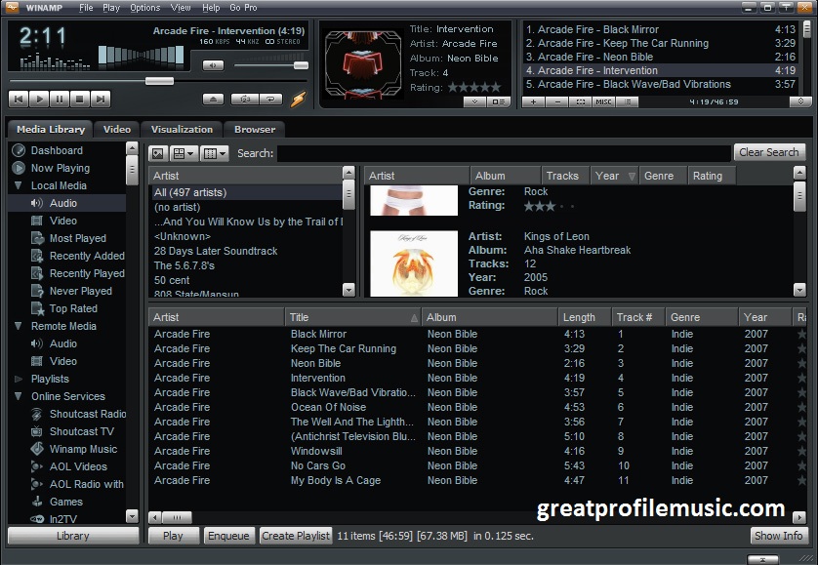818x565 pixels.
Task: Click the Enqueue button
Action: tap(228, 536)
